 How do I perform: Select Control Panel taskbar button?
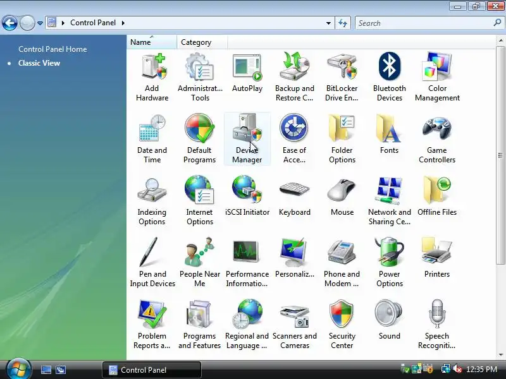152,370
